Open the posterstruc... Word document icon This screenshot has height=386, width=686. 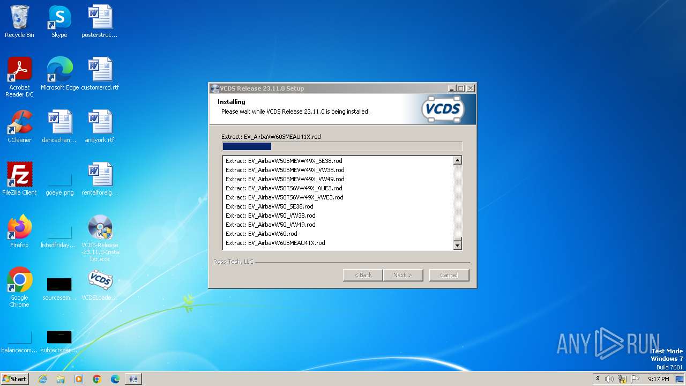tap(100, 21)
